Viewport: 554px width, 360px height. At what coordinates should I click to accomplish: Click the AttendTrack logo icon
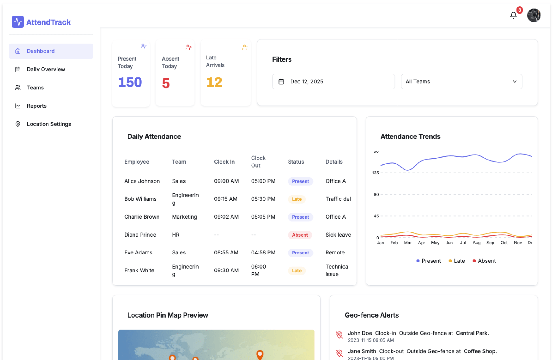[x=18, y=22]
